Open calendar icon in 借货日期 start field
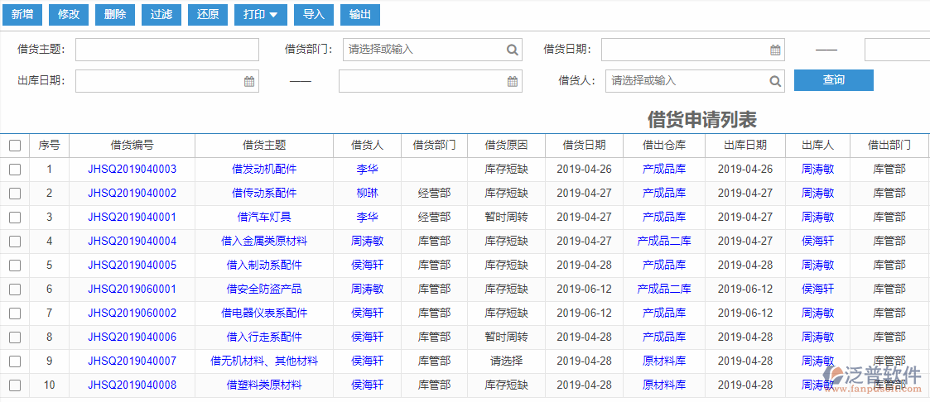 point(775,50)
